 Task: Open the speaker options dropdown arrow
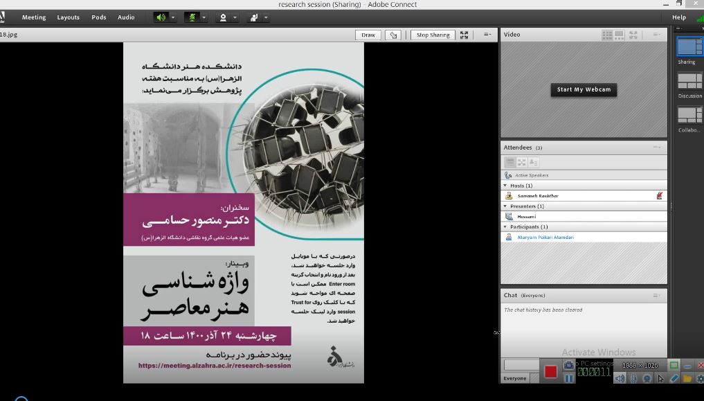click(173, 17)
